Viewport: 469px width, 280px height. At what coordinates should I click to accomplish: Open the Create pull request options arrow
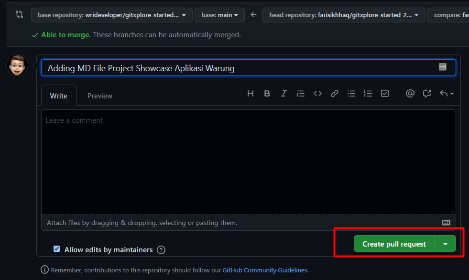point(446,244)
